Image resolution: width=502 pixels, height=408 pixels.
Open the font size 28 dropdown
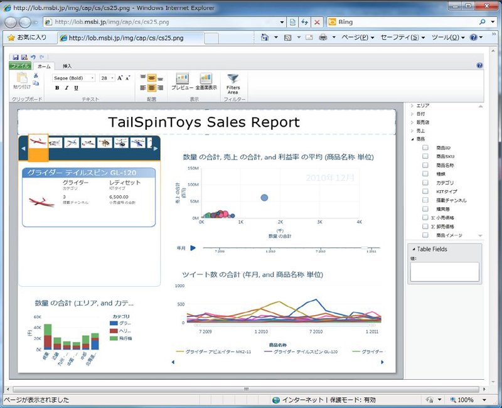click(x=112, y=78)
